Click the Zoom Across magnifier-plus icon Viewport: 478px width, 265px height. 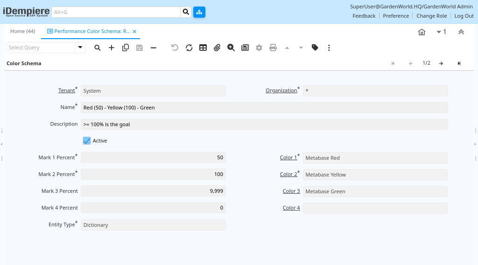tap(231, 48)
